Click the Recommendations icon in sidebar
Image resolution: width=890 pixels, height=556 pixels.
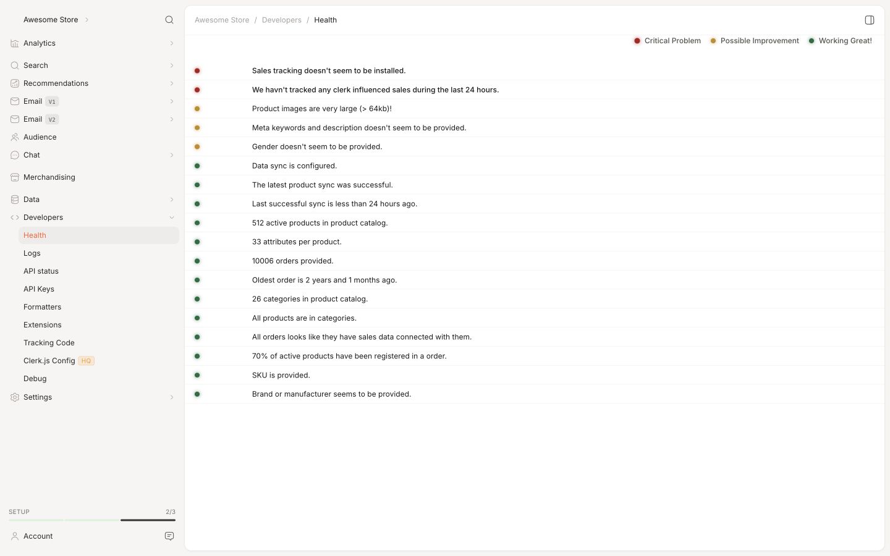(15, 83)
